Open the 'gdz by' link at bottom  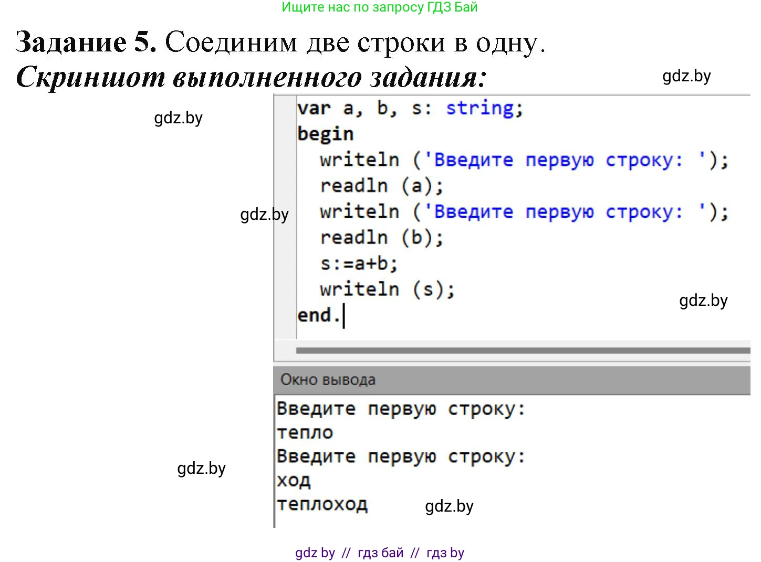(x=315, y=552)
